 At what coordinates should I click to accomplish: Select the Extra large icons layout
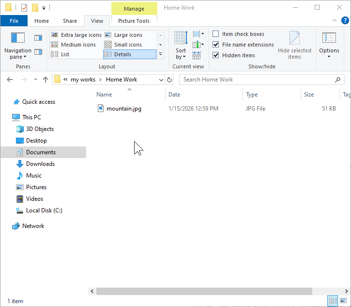76,35
